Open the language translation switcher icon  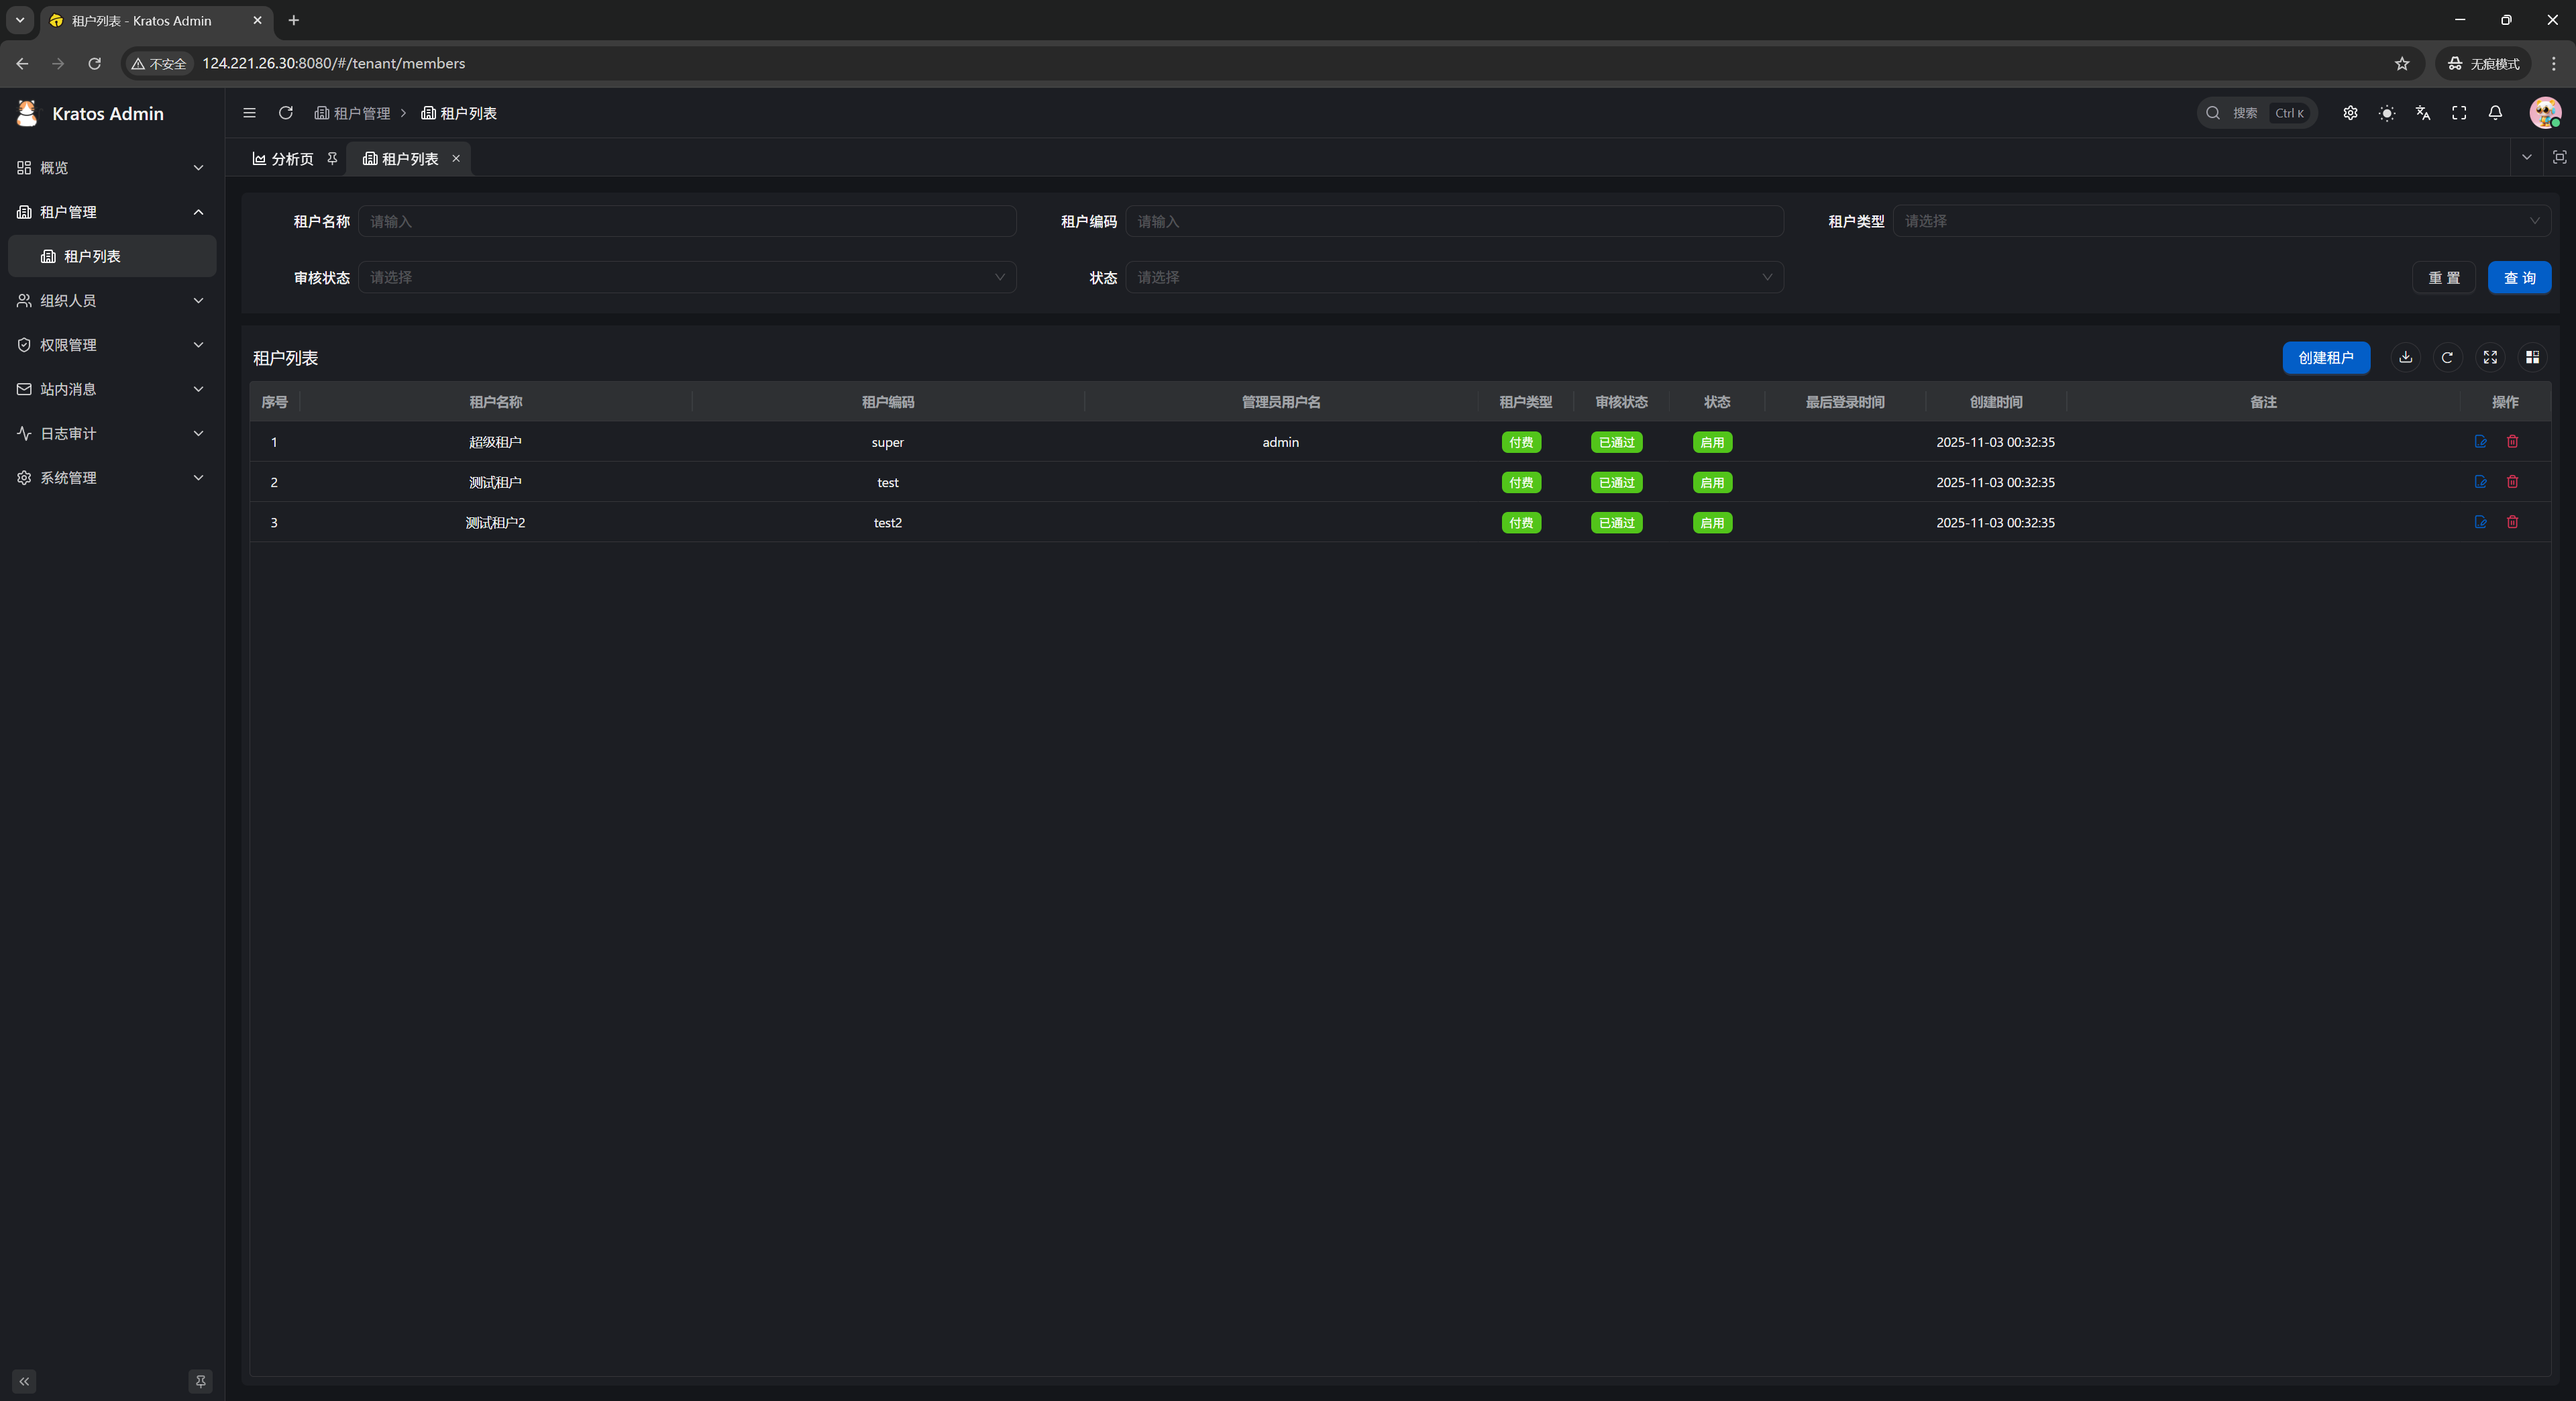click(x=2422, y=113)
